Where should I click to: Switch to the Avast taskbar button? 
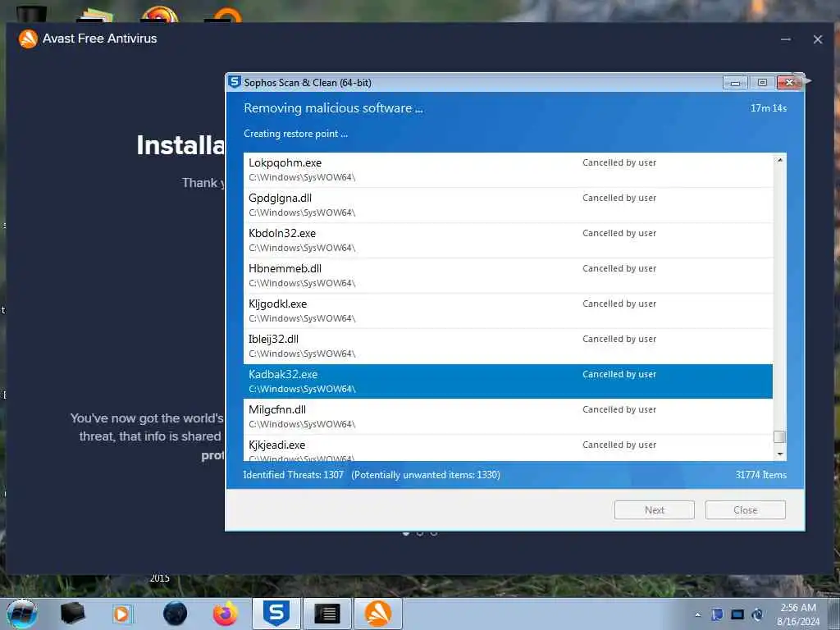pos(377,614)
